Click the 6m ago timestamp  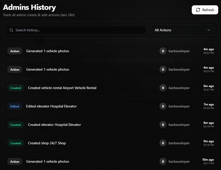click(209, 86)
